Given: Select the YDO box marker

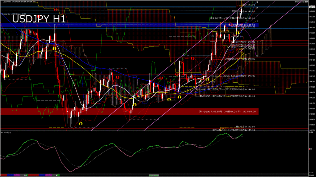Looking at the screenshot, I should [x=212, y=76].
